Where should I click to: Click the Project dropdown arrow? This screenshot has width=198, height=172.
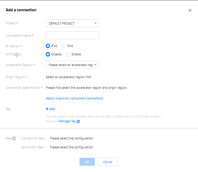click(95, 23)
